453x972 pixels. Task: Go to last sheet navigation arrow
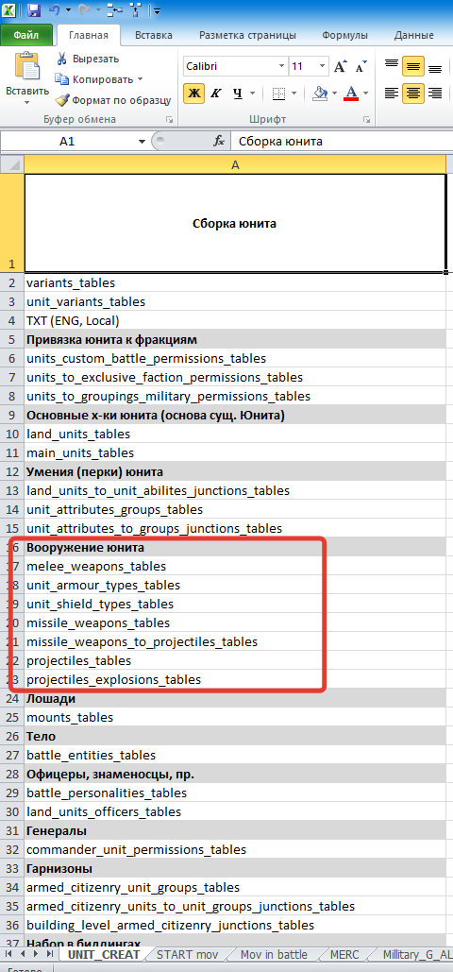(50, 953)
